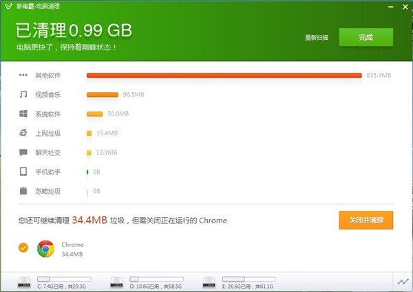Open the activity graph icon at bottom right
The height and width of the screenshot is (292, 413).
pyautogui.click(x=403, y=282)
